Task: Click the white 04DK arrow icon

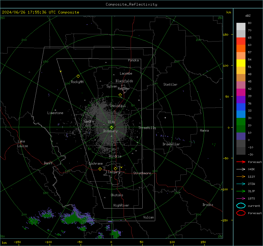Action: (241, 169)
